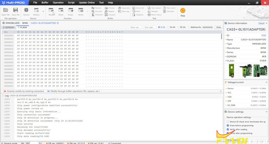
Task: Open the Script menu
Action: (71, 3)
